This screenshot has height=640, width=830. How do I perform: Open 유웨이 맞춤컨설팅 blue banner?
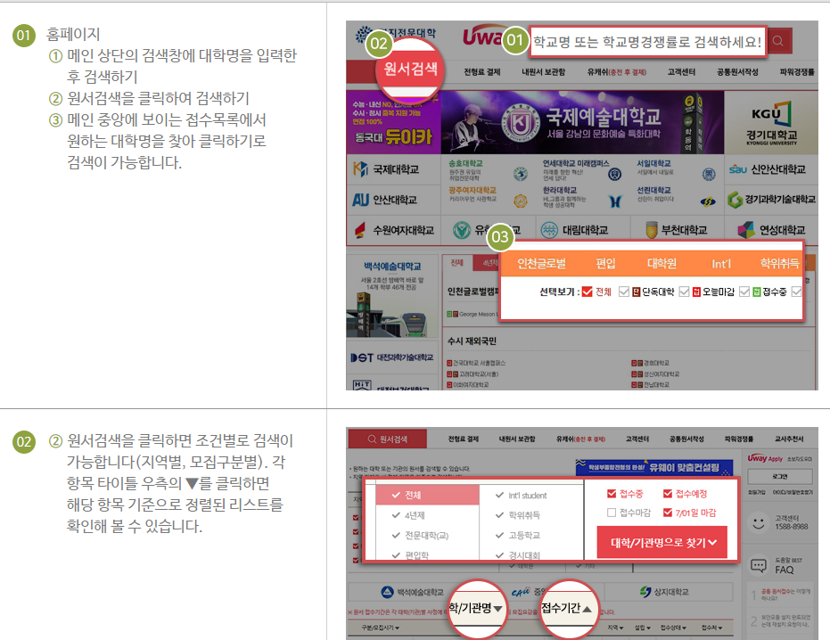pyautogui.click(x=654, y=467)
